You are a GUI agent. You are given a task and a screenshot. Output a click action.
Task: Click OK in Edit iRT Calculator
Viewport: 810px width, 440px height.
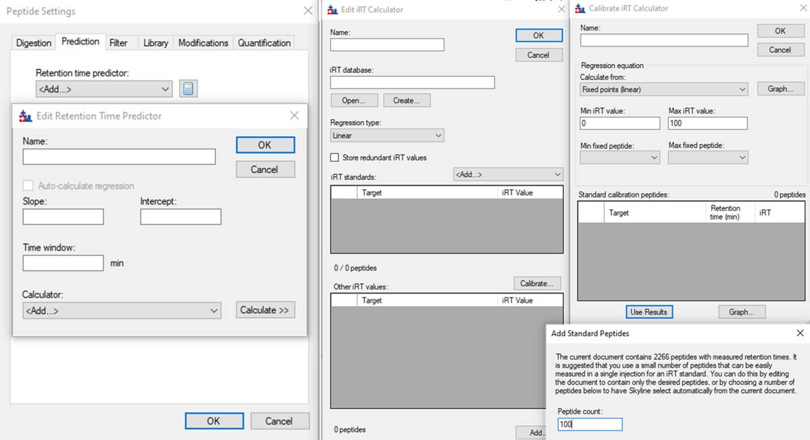click(x=539, y=35)
